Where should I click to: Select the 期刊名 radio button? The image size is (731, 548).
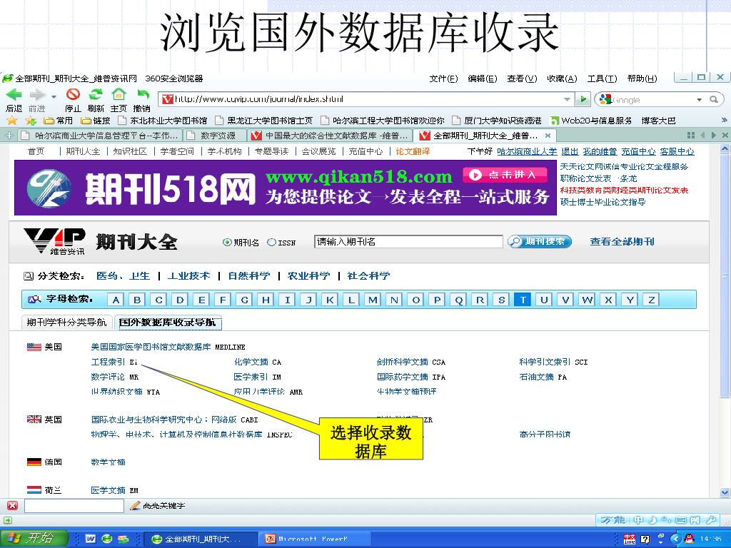pyautogui.click(x=227, y=243)
